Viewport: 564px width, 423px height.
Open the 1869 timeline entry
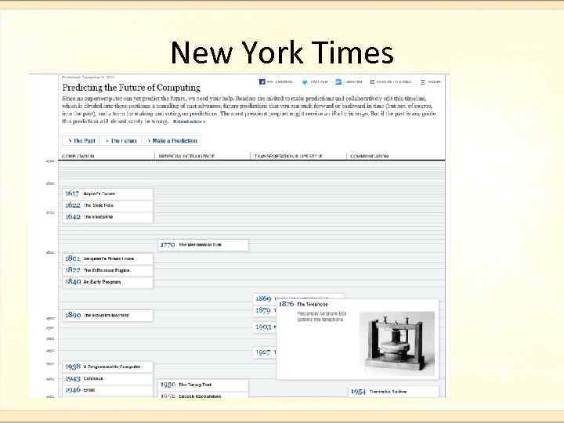pyautogui.click(x=265, y=298)
